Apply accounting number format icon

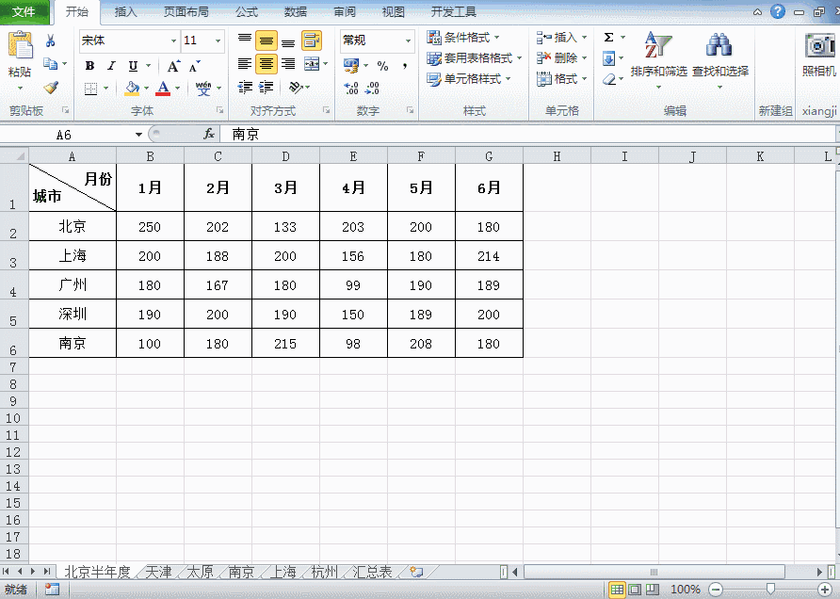351,67
